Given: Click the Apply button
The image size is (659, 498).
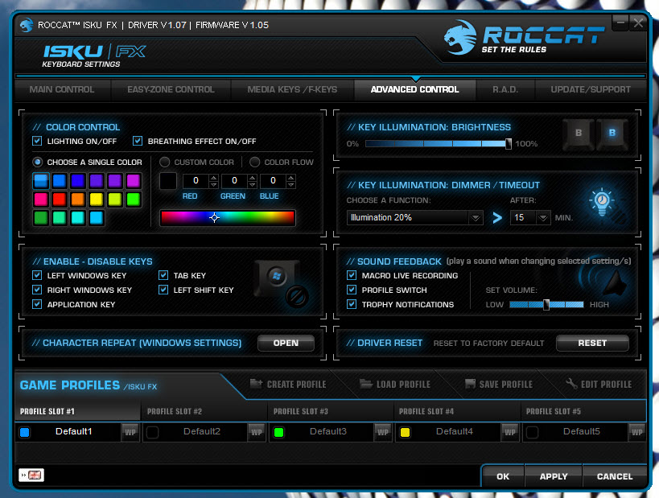Looking at the screenshot, I should [554, 476].
